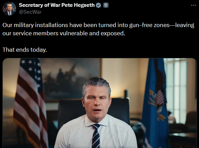The width and height of the screenshot is (199, 148).
Task: Open the Secretary of War Pete Hegseth display name
Action: tap(57, 5)
